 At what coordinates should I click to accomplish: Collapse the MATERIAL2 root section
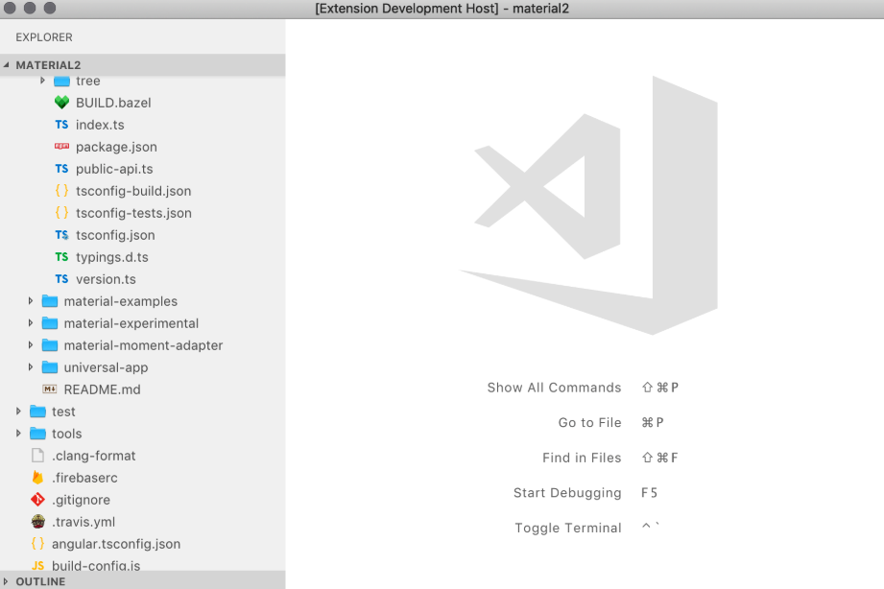[7, 64]
